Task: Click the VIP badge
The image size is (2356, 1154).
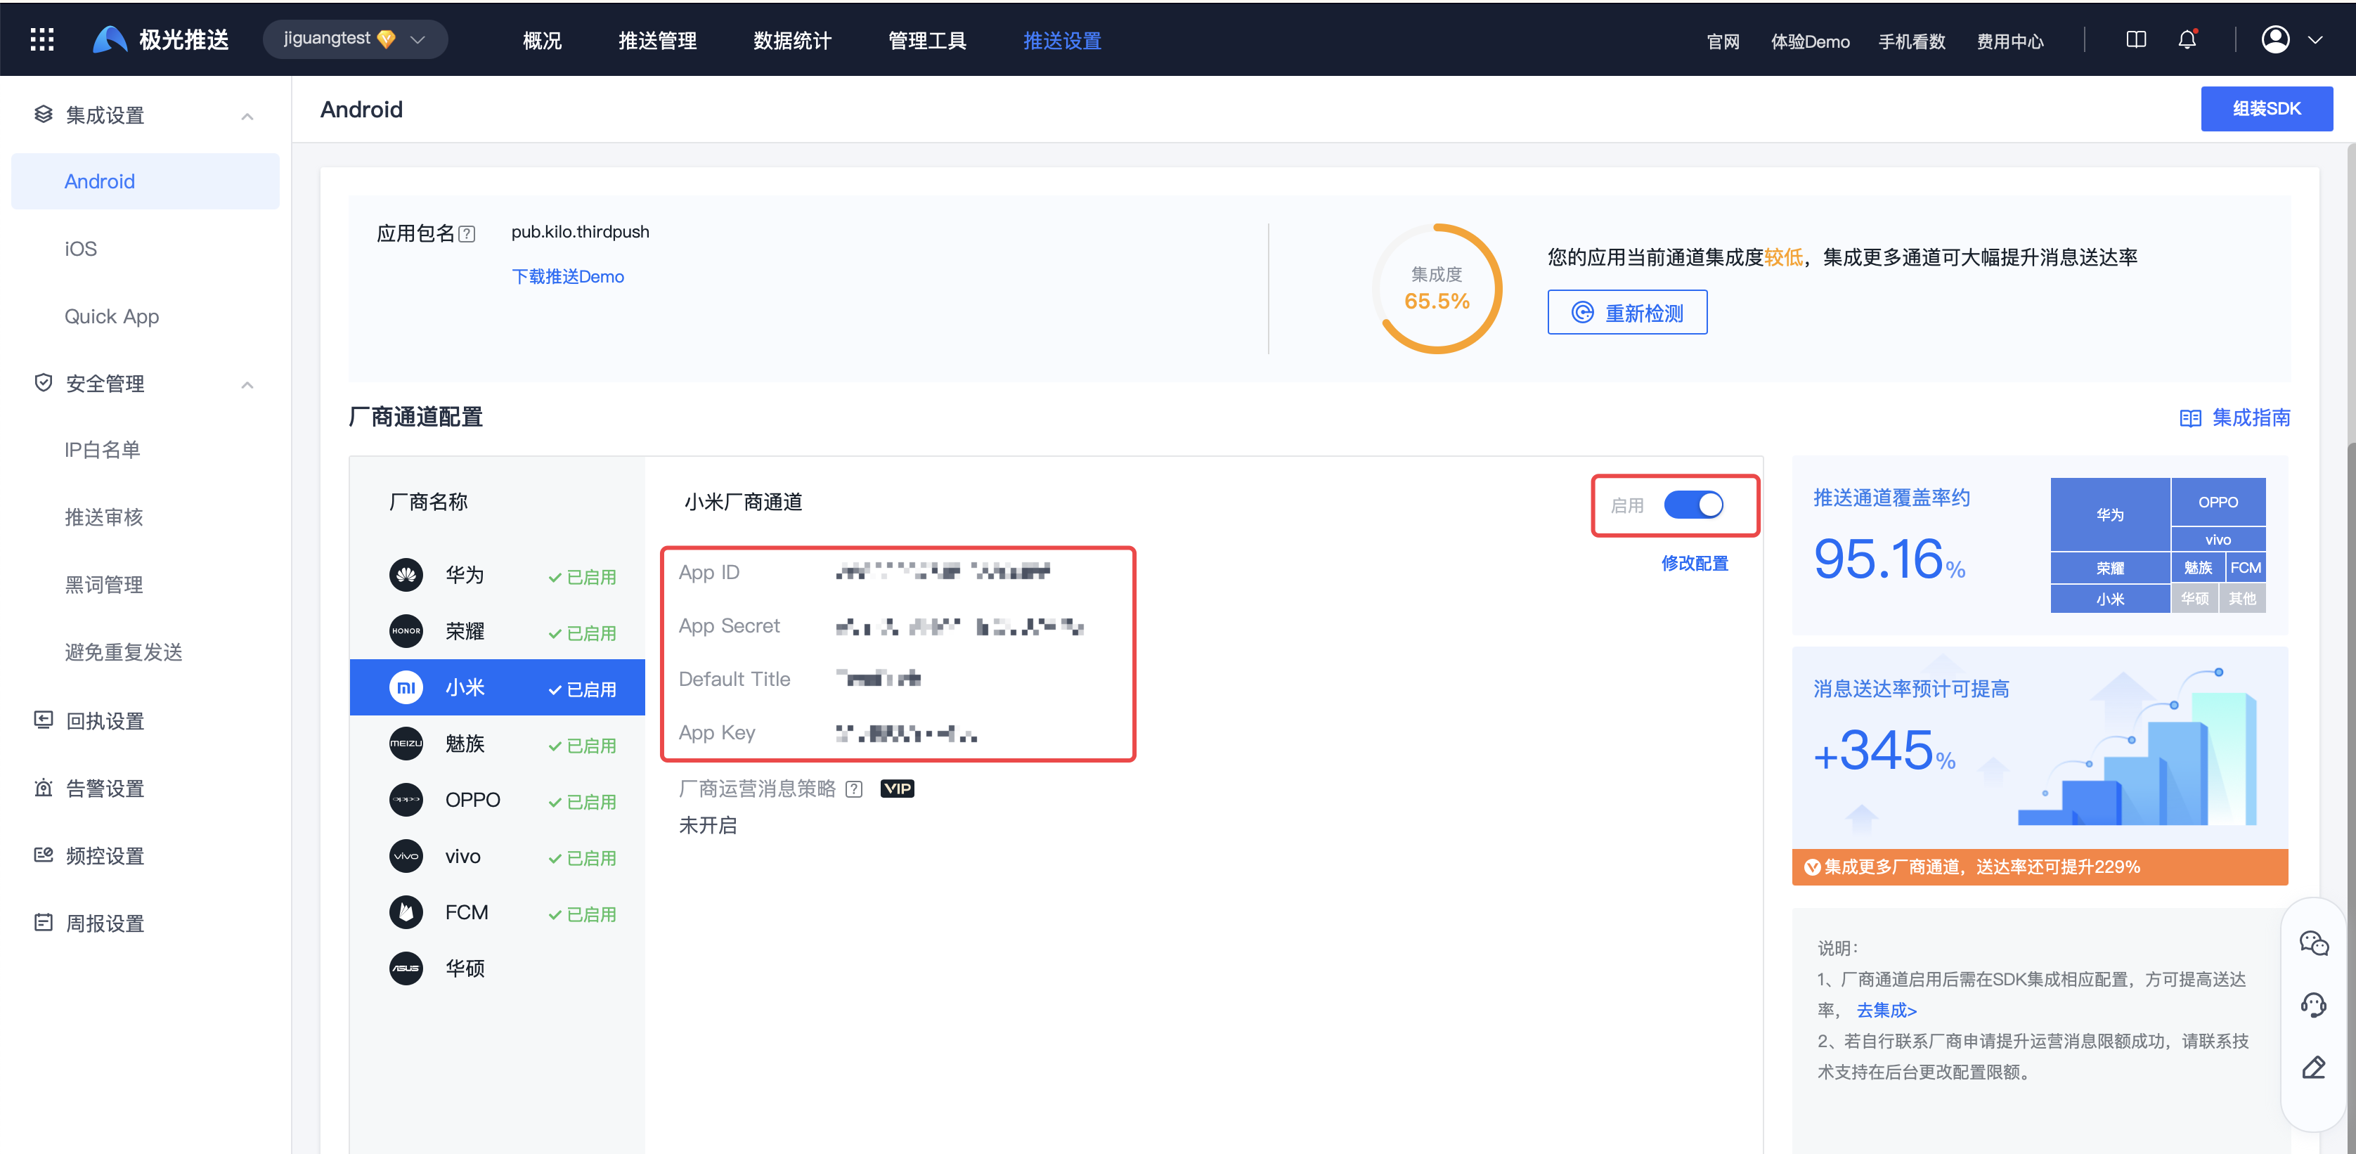Action: (x=896, y=789)
